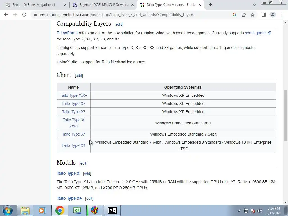Screen dimensions: 288x216
Task: Select the Taito Type X and variants tab
Action: point(171,5)
